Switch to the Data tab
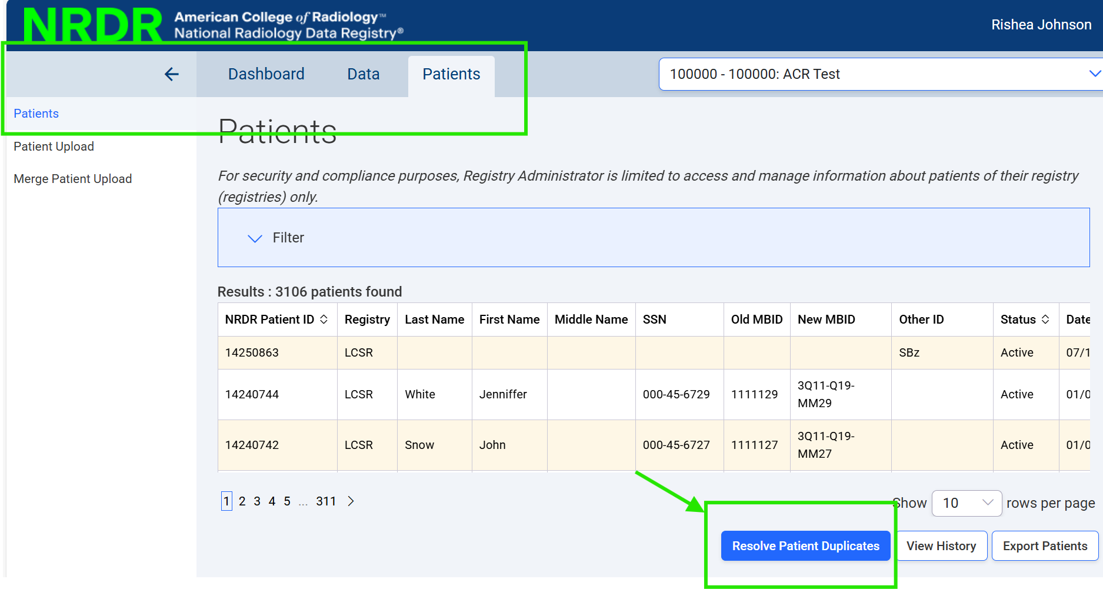Screen dimensions: 1103x589 pyautogui.click(x=364, y=74)
